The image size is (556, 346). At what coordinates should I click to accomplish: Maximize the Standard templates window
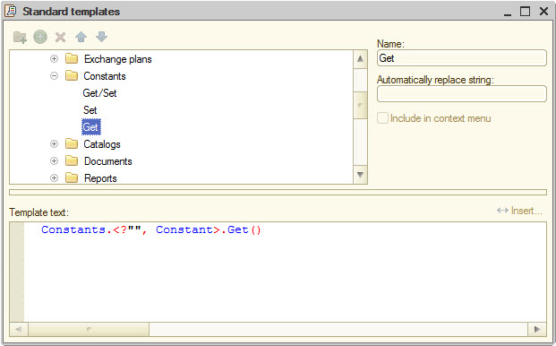coord(526,12)
